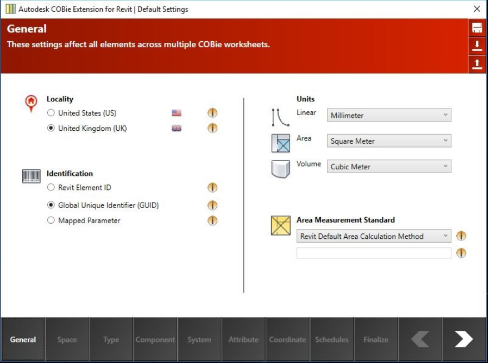
Task: Click info icon next to Area Measurement dropdown
Action: [x=461, y=236]
